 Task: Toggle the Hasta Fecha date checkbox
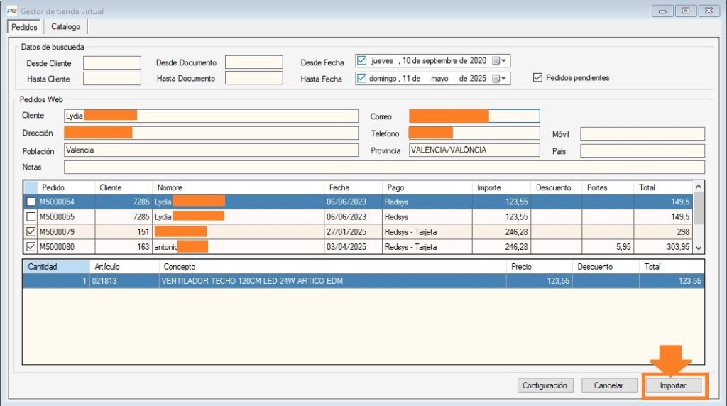361,78
